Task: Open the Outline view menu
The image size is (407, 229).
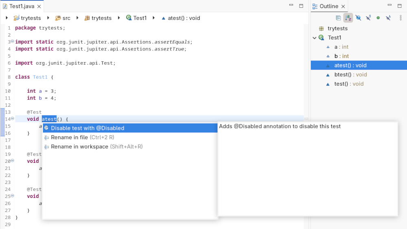Action: [401, 18]
